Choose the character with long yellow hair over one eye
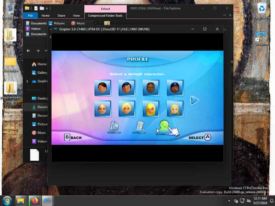The height and width of the screenshot is (206, 275). pos(151,108)
